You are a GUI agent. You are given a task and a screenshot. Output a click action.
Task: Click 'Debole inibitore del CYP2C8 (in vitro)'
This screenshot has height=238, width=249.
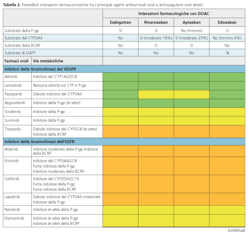(65, 129)
